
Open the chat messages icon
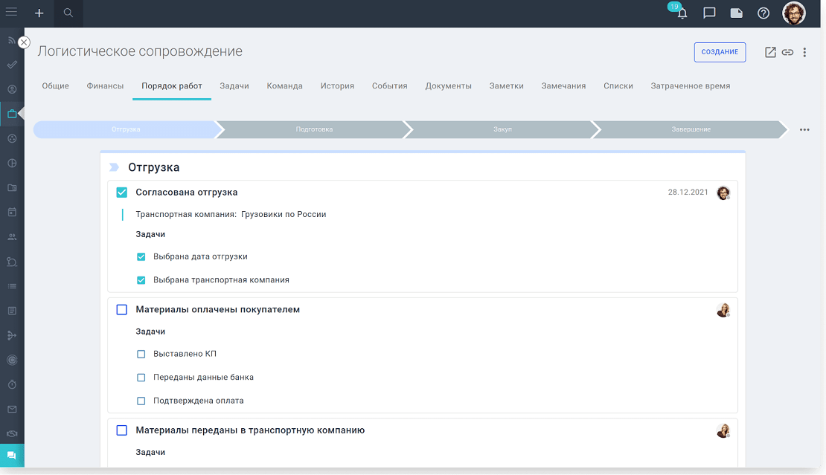(x=709, y=13)
